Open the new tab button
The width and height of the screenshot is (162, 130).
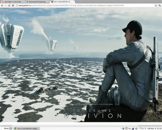point(77,2)
